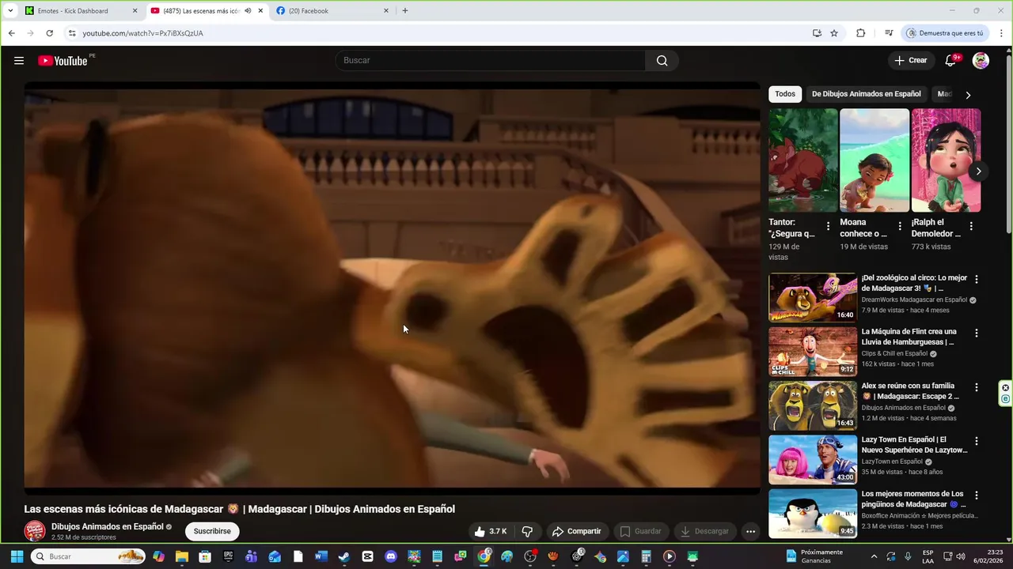Open options for Máquina de Flint video
This screenshot has width=1013, height=569.
tap(976, 333)
